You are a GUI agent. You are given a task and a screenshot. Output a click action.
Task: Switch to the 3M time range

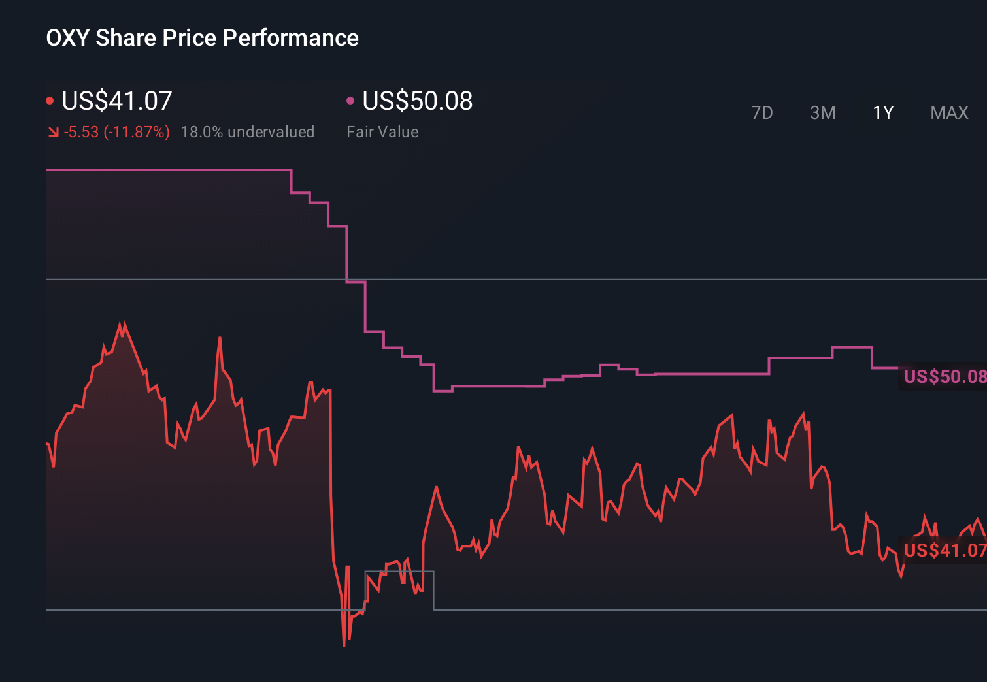tap(822, 112)
